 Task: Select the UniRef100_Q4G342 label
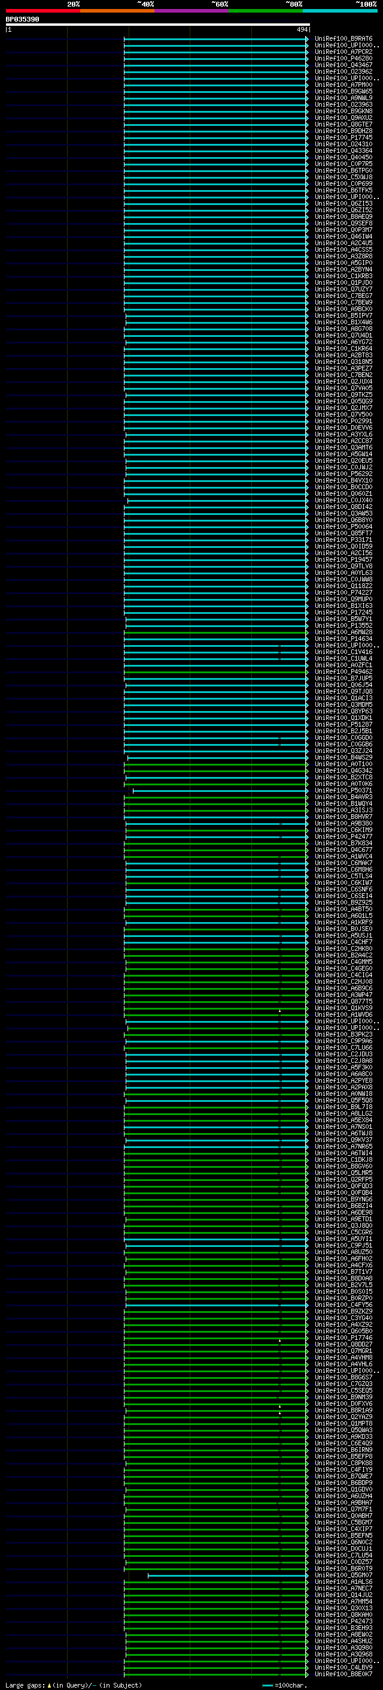[344, 771]
